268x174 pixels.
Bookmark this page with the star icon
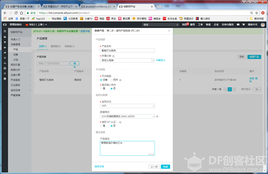256,13
